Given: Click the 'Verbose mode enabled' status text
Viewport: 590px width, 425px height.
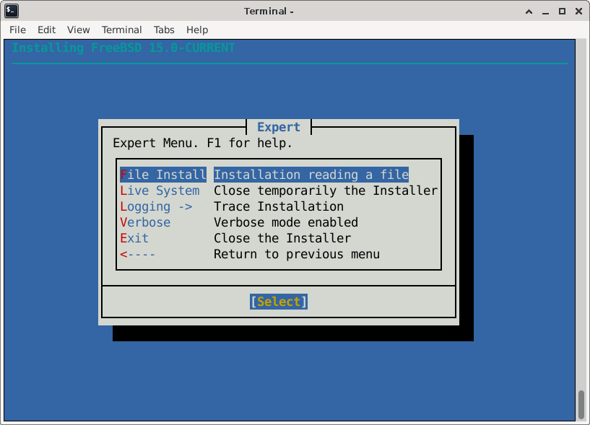Looking at the screenshot, I should tap(286, 222).
